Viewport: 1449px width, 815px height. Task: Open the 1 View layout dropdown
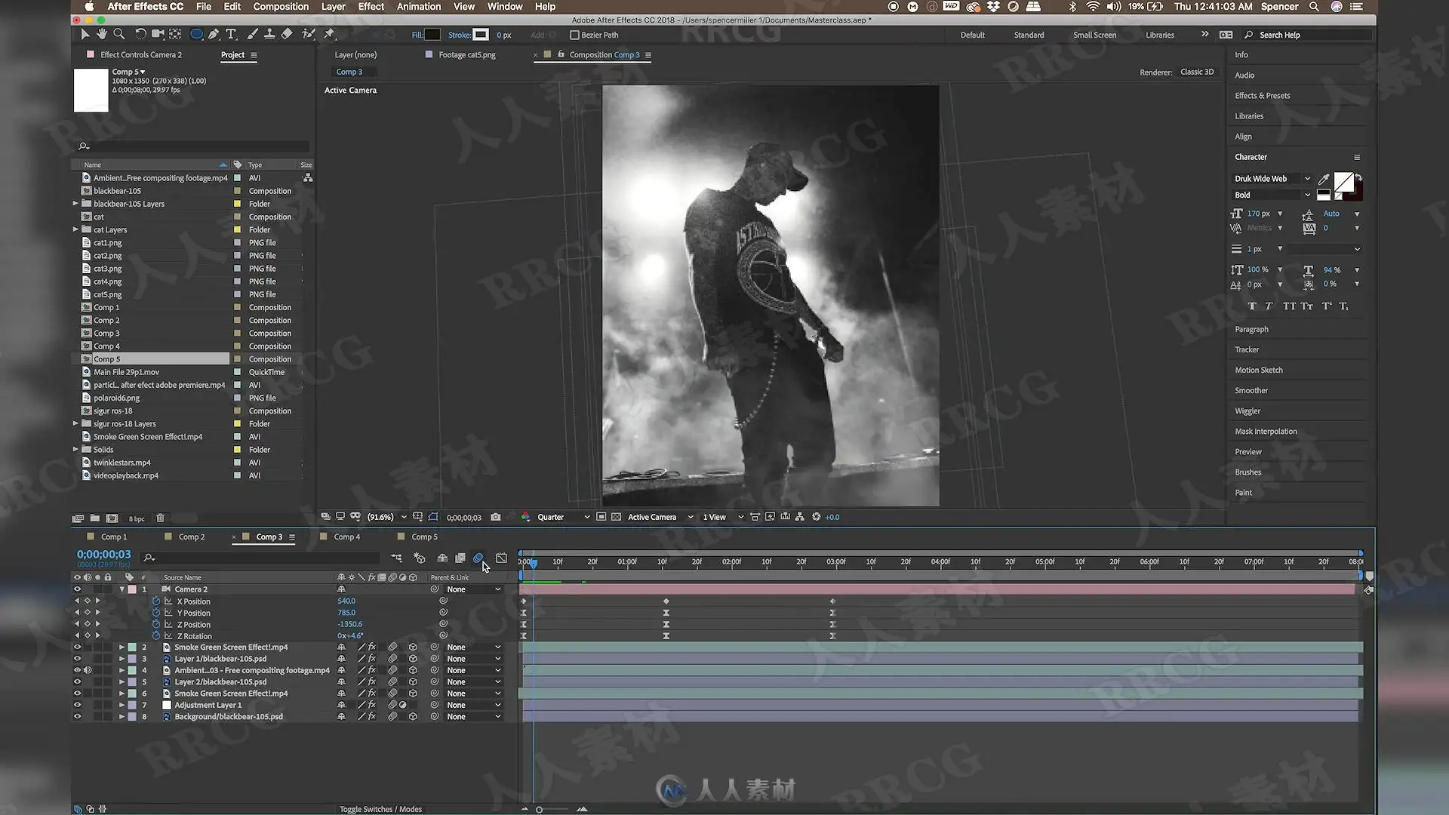click(x=722, y=517)
